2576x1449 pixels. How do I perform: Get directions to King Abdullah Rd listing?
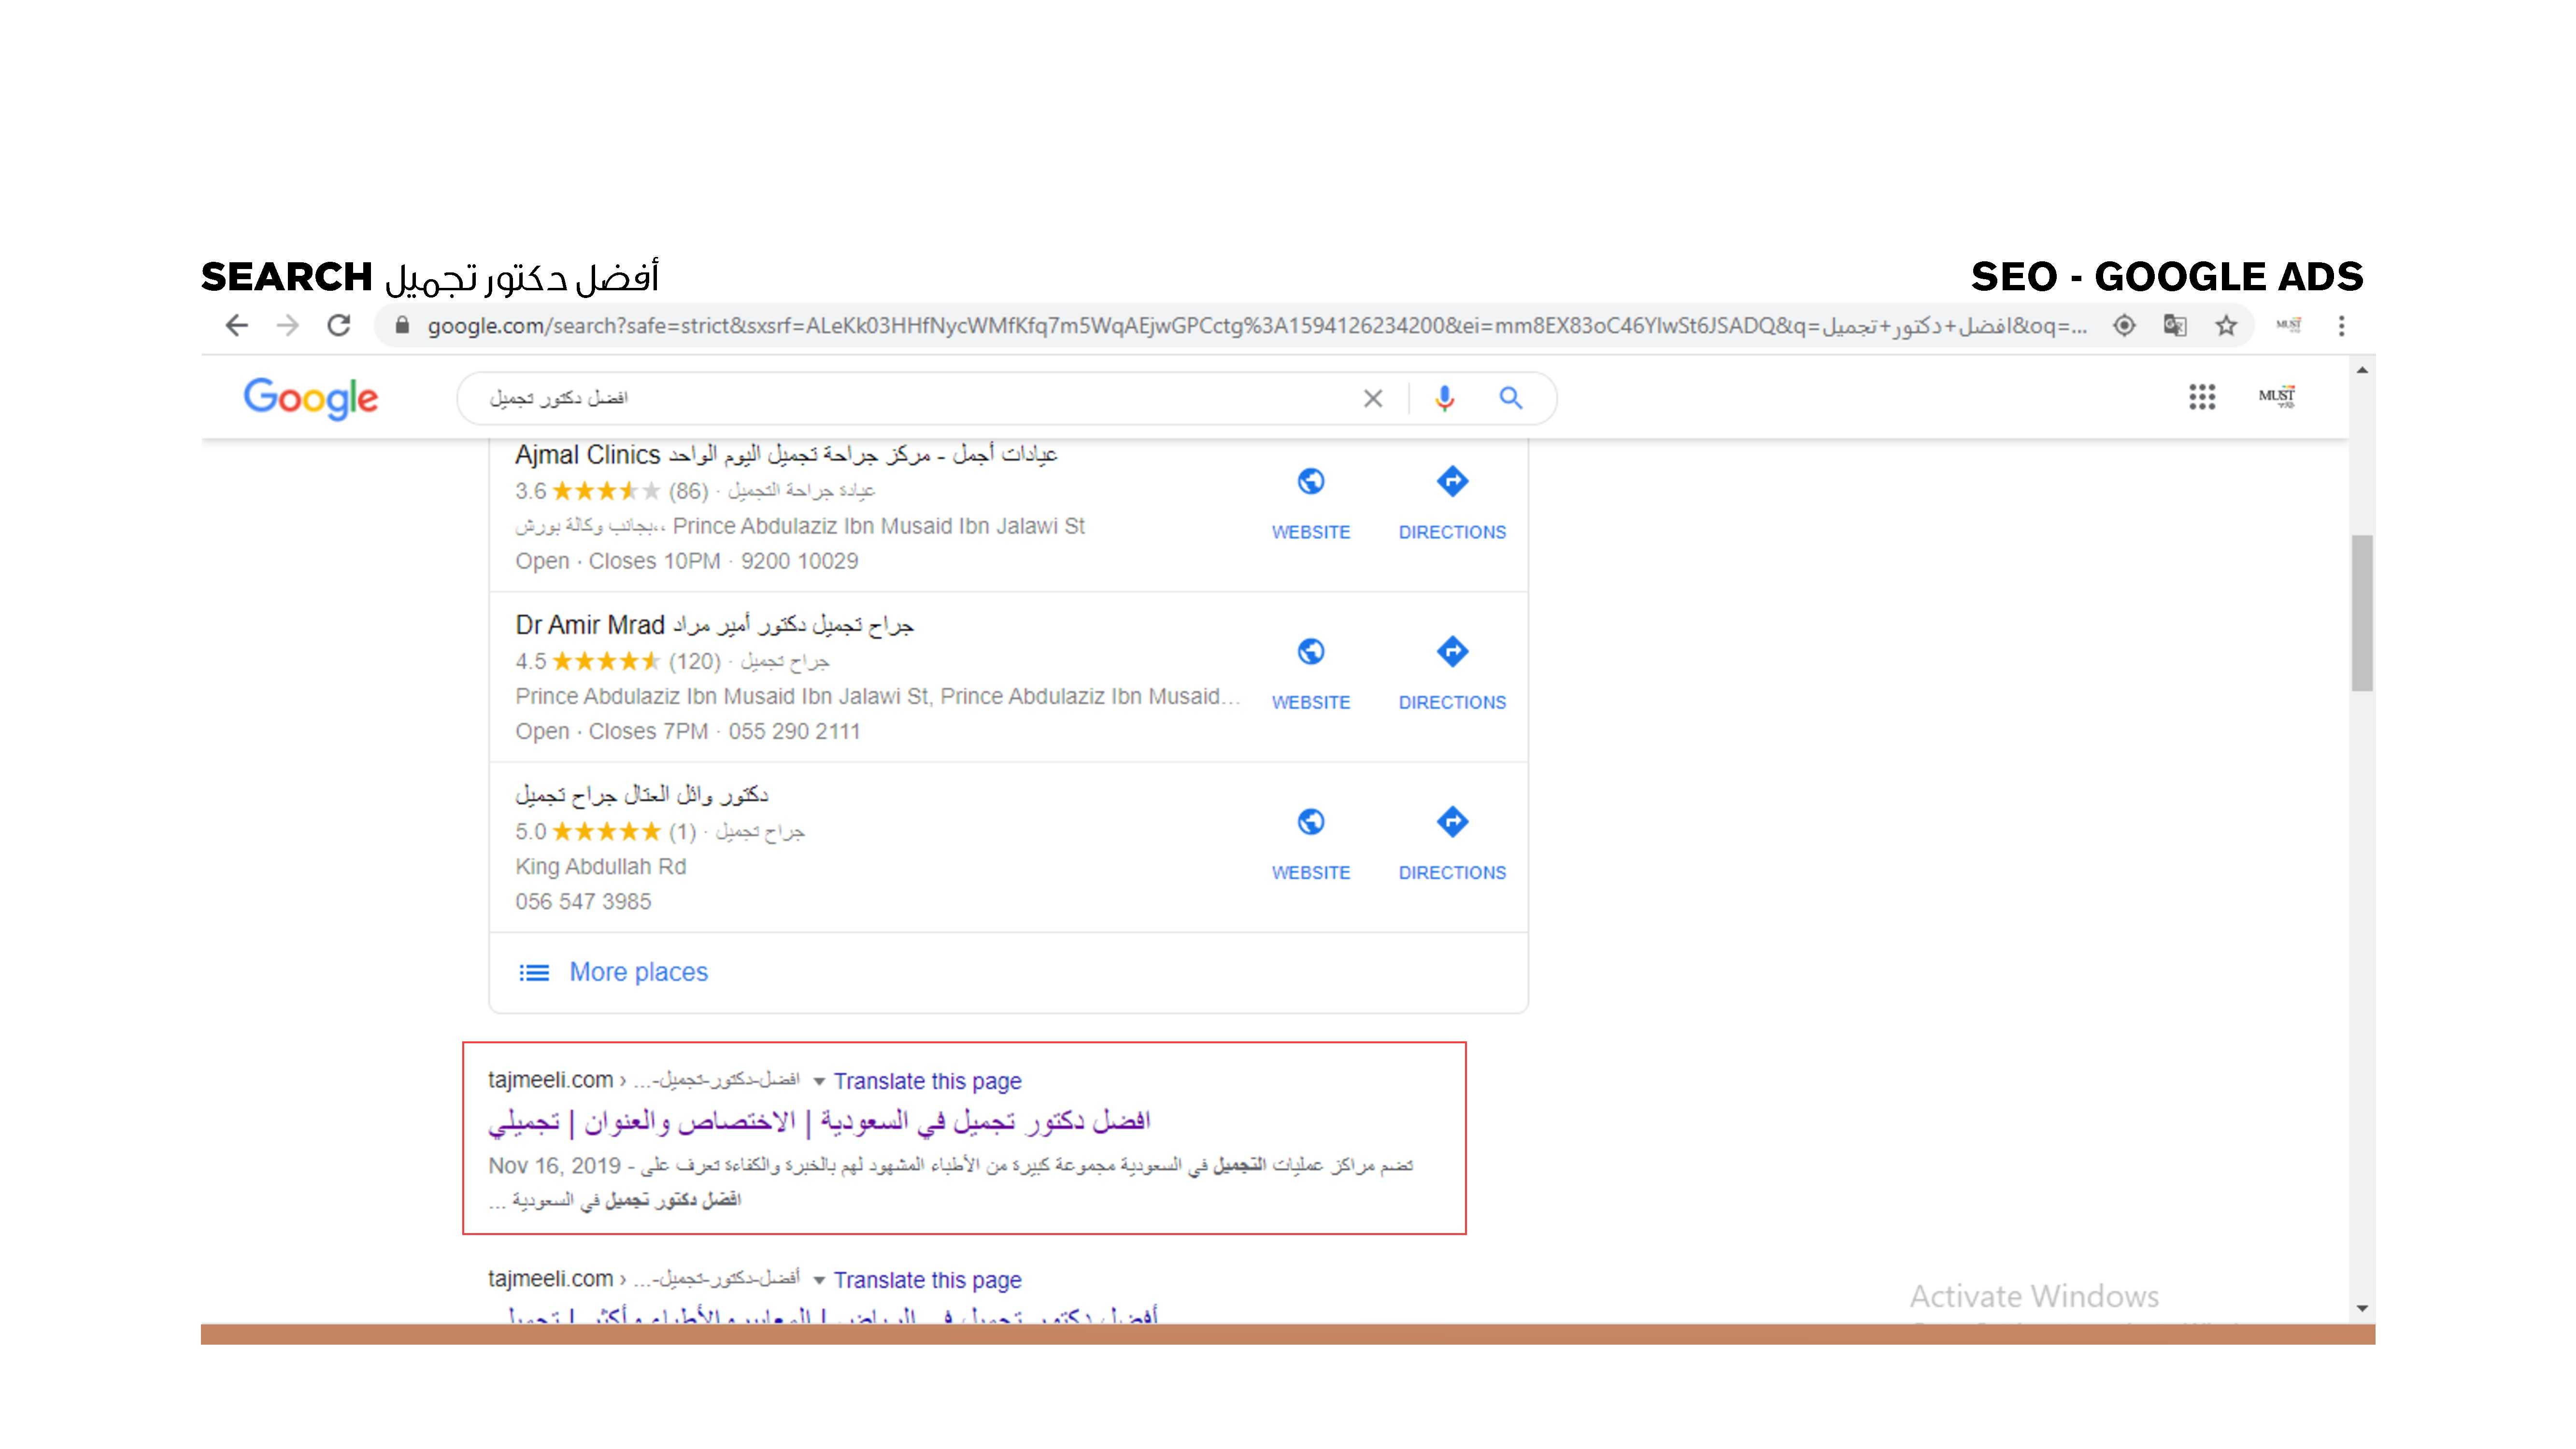tap(1452, 822)
